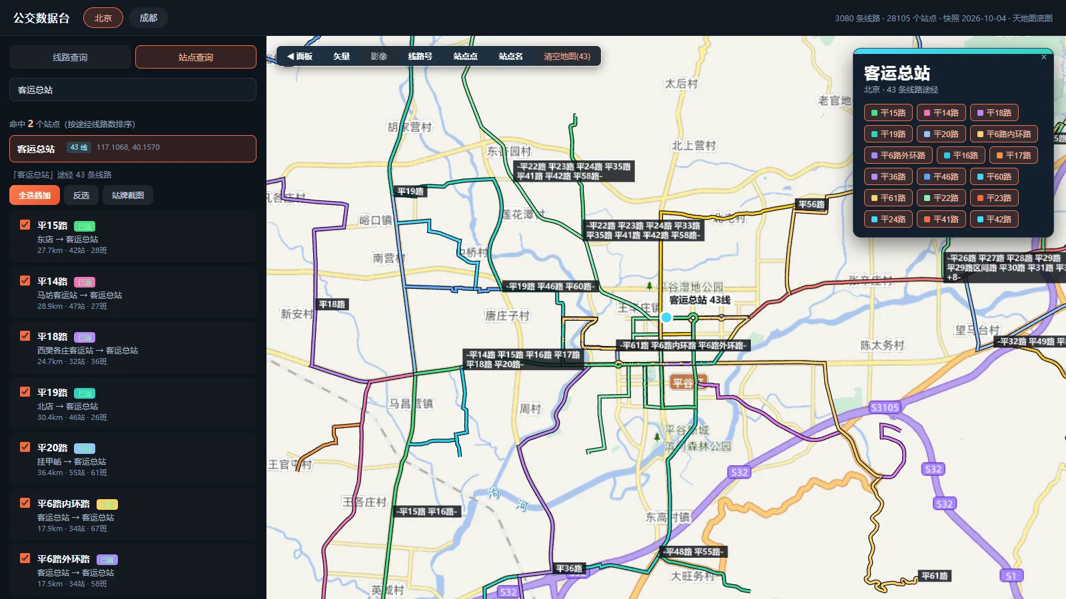Viewport: 1066px width, 599px height.
Task: Click the 平15路 green 已画 badge
Action: click(x=85, y=226)
